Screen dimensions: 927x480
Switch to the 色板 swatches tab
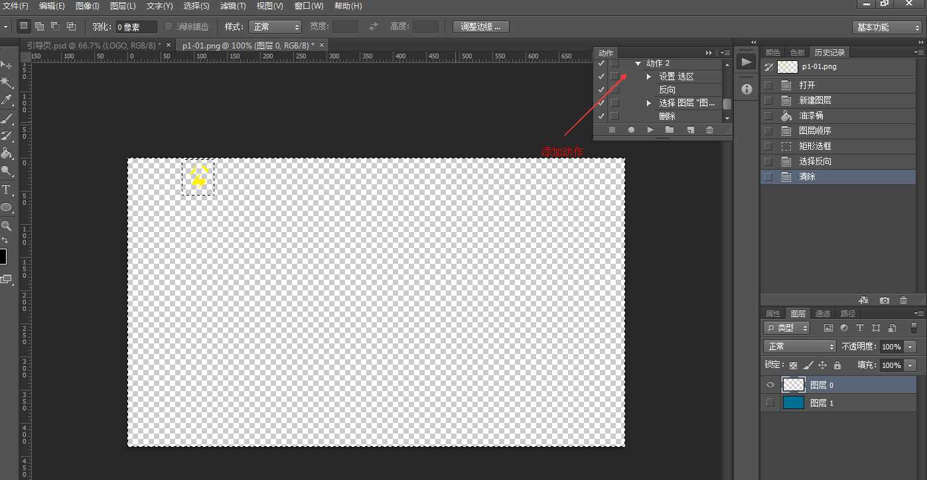pyautogui.click(x=798, y=52)
